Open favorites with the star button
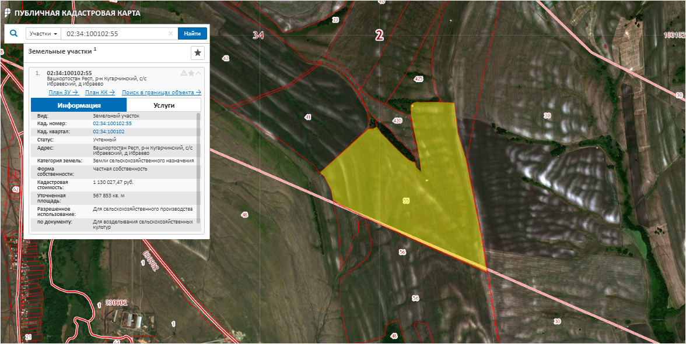The image size is (686, 344). click(198, 53)
